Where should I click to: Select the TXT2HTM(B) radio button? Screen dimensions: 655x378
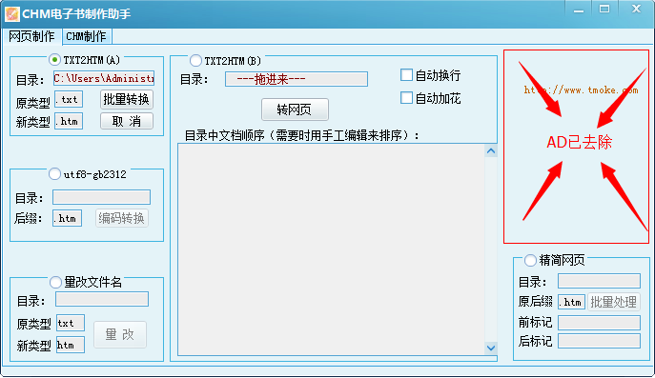[x=195, y=61]
